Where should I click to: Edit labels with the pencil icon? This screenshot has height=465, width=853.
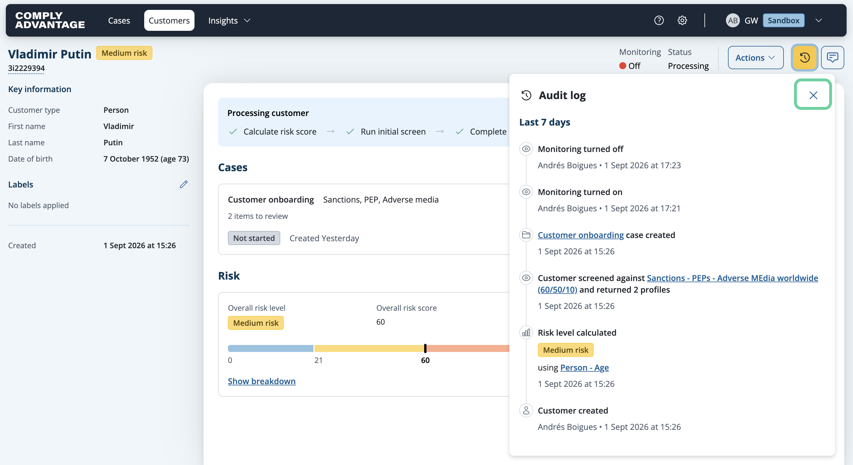pos(183,184)
